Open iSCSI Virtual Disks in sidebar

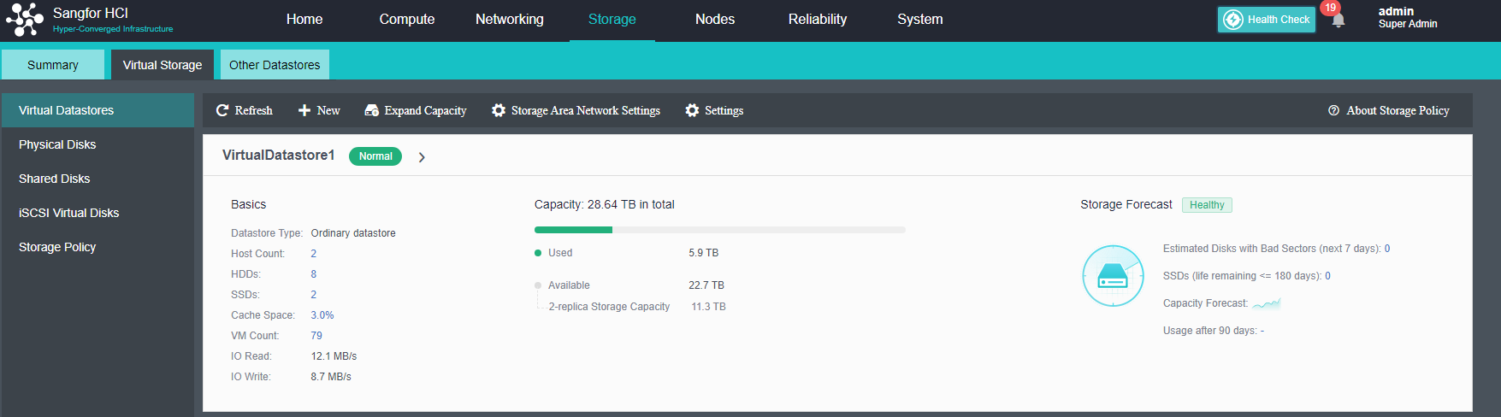68,213
